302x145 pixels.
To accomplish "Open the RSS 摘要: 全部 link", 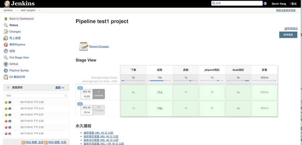I will 35,143.
